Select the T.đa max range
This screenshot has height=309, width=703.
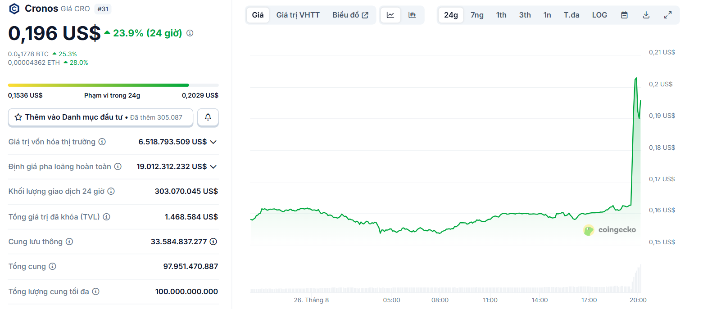click(571, 15)
